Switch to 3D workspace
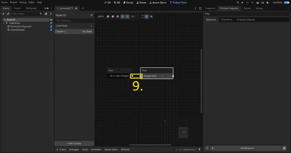This screenshot has height=153, width=291. point(117,3)
